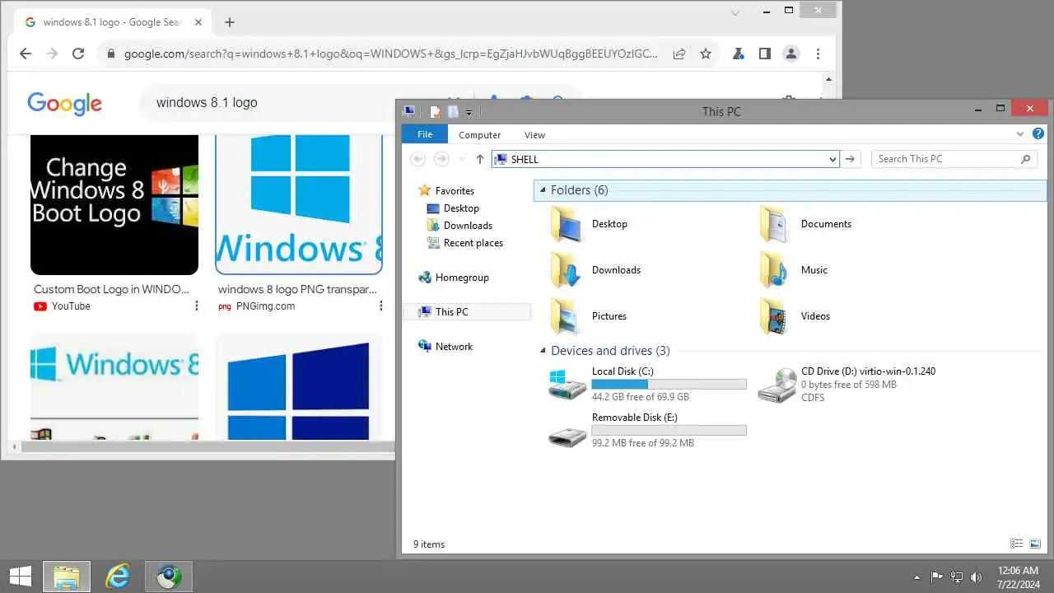Open Chrome Labs flask icon

pos(739,54)
